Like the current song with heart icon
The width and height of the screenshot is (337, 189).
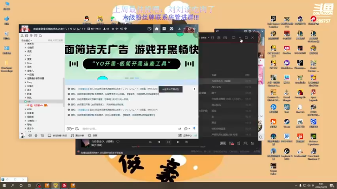click(x=118, y=142)
